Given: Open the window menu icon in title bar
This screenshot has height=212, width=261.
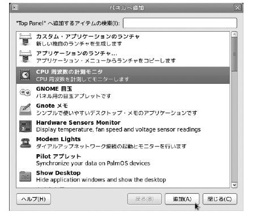Looking at the screenshot, I should pyautogui.click(x=15, y=8).
